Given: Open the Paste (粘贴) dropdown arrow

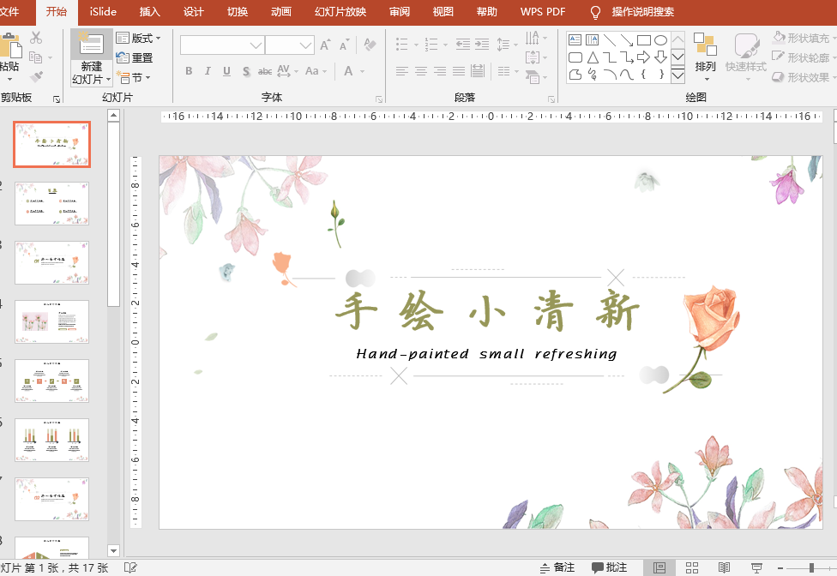Looking at the screenshot, I should pyautogui.click(x=9, y=79).
